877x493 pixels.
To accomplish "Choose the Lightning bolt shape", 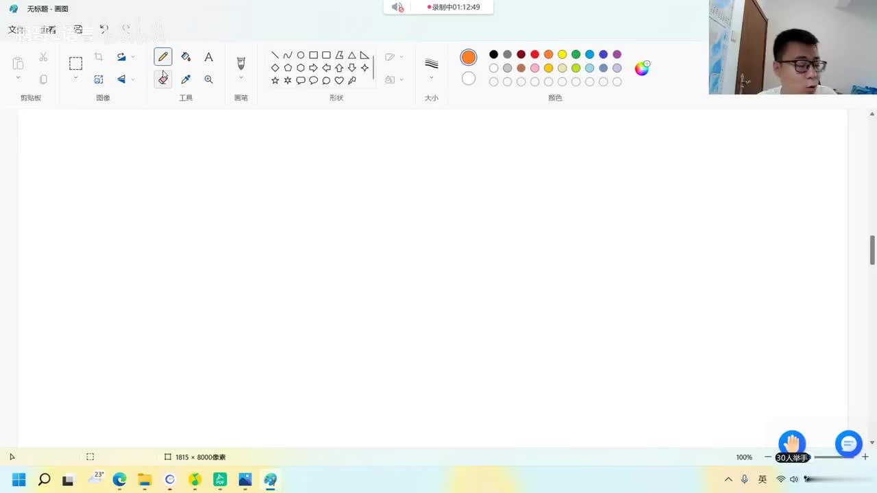I will pos(352,80).
